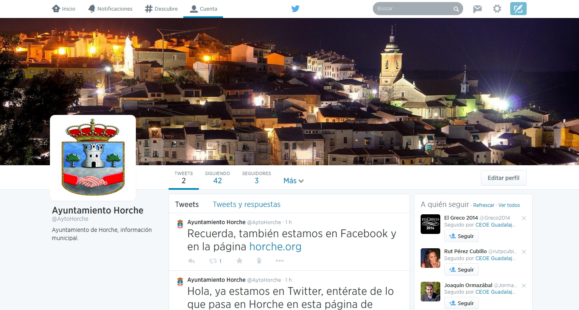
Task: Open more options on Facebook tweet
Action: (279, 261)
